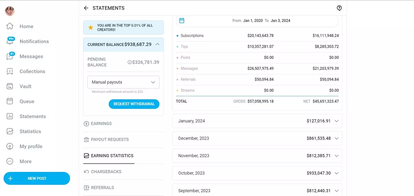The width and height of the screenshot is (414, 196).
Task: Open the help question mark icon
Action: 339,8
